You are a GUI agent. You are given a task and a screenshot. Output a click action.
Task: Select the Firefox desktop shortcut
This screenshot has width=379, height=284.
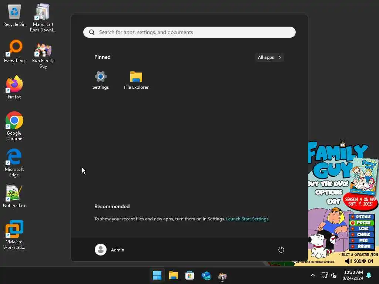(x=14, y=87)
